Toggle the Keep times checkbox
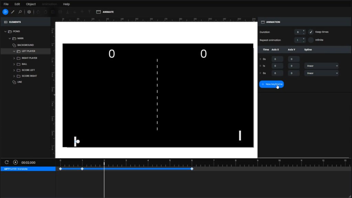 click(311, 32)
